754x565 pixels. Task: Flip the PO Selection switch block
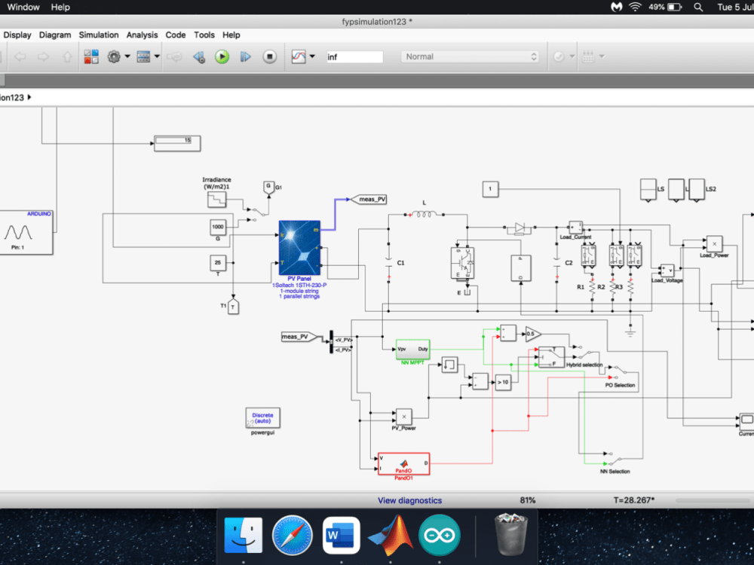pyautogui.click(x=620, y=372)
